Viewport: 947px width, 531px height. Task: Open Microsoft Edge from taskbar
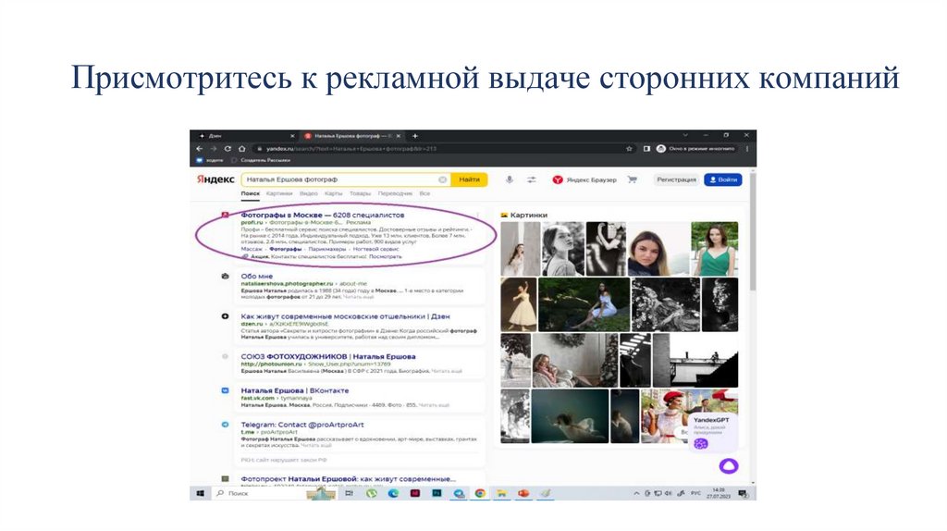pos(393,493)
